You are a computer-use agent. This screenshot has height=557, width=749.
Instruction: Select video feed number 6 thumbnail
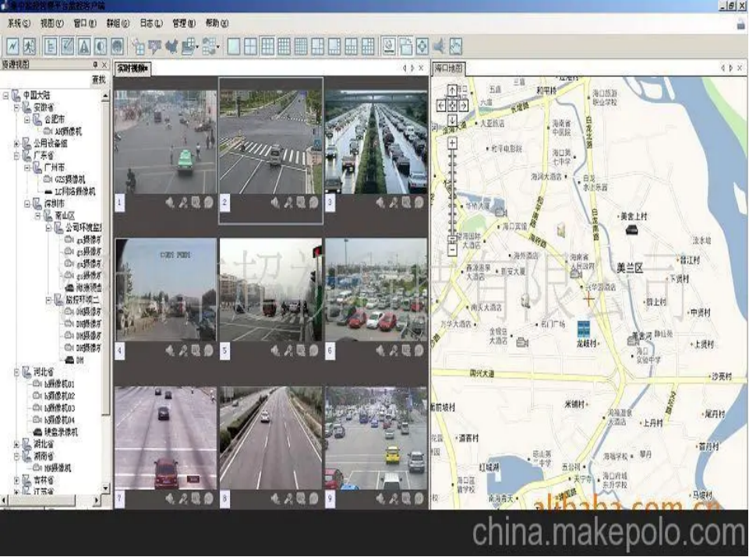click(x=376, y=290)
